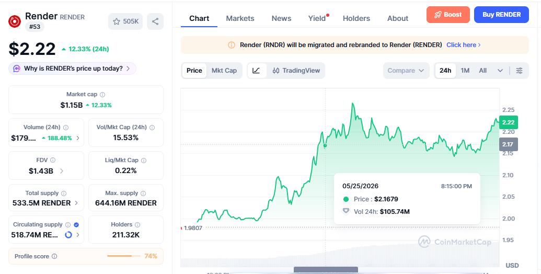Click the Vol/Mkt Cap (24h) info icon
The width and height of the screenshot is (541, 274).
click(152, 128)
